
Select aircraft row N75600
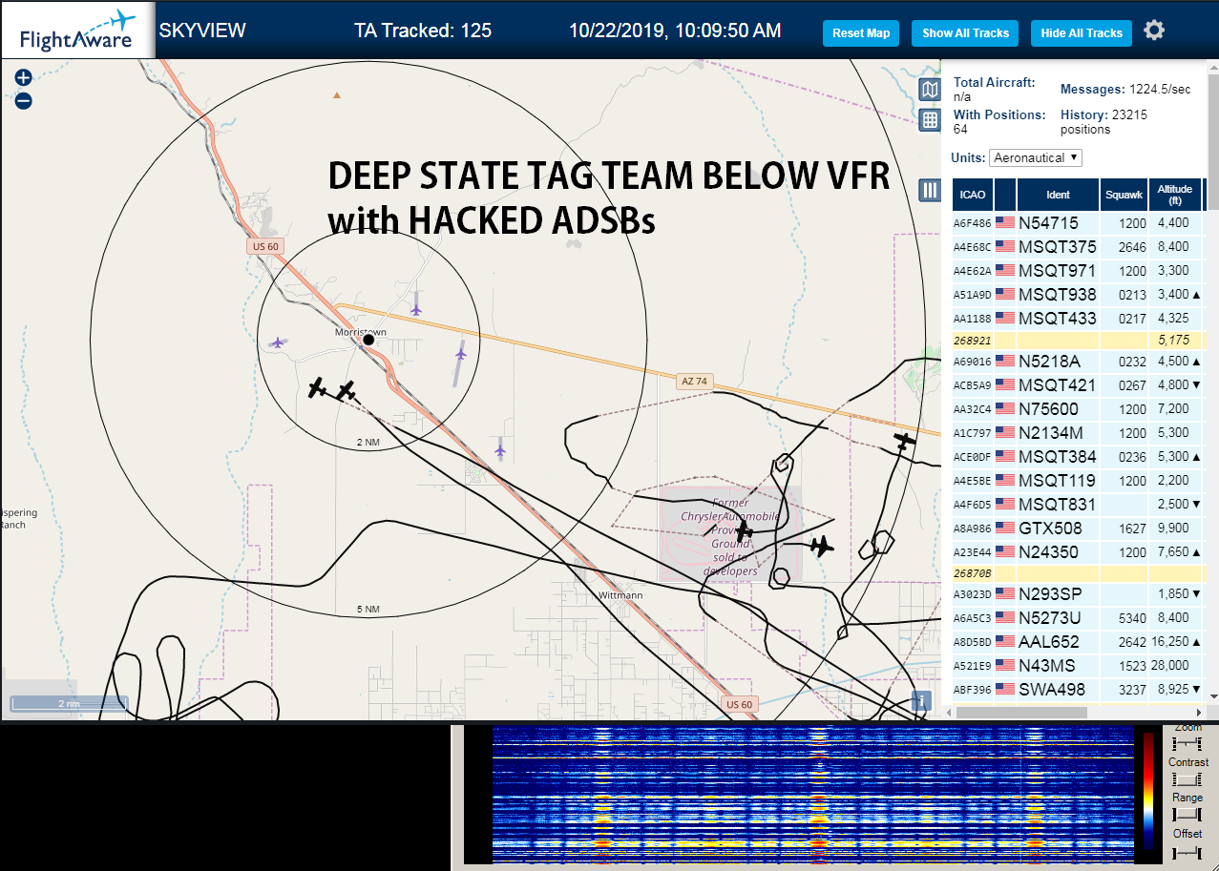pos(1078,408)
